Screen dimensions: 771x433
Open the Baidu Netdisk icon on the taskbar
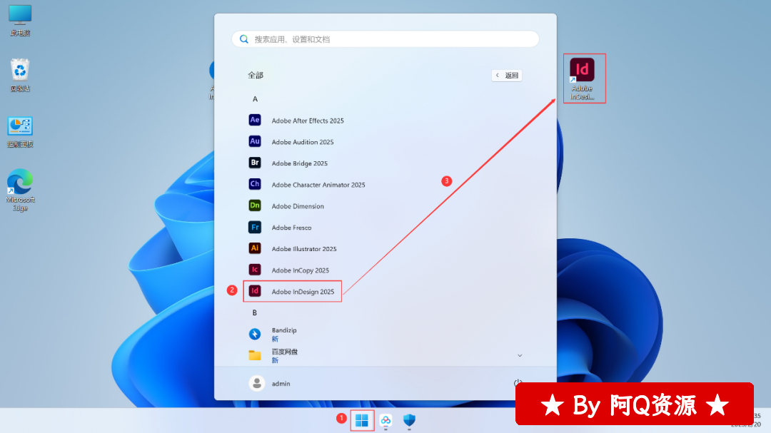[x=385, y=420]
